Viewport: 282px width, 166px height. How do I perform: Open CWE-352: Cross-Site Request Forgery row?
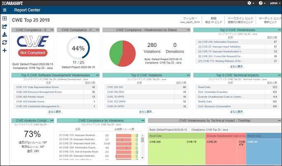click(x=237, y=56)
